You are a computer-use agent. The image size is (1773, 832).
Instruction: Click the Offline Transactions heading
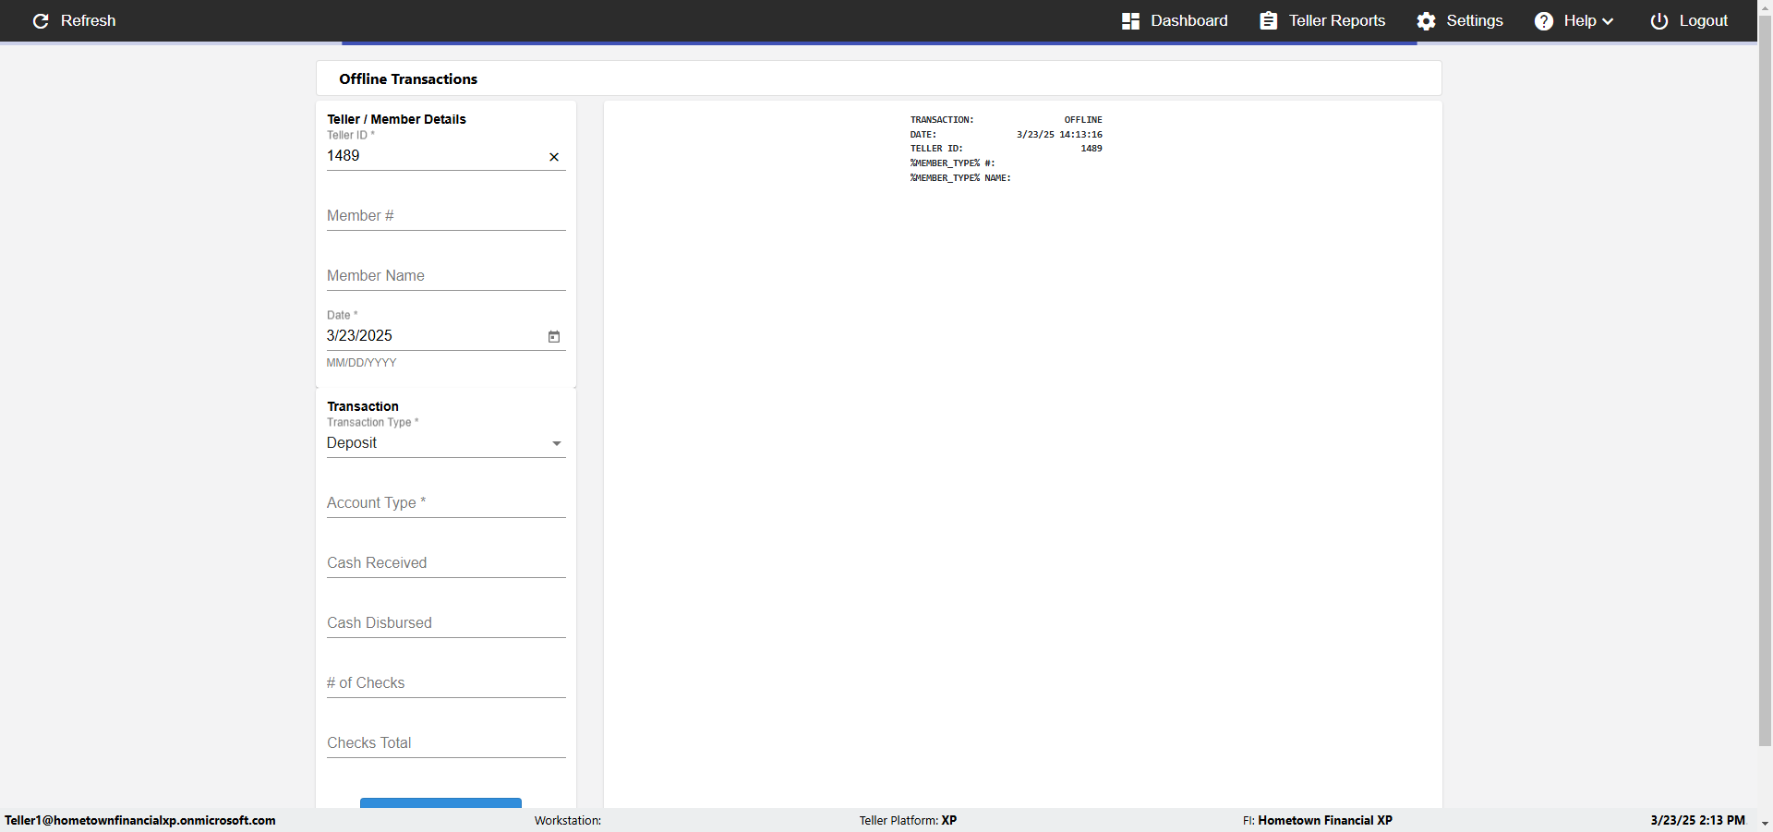pos(408,79)
